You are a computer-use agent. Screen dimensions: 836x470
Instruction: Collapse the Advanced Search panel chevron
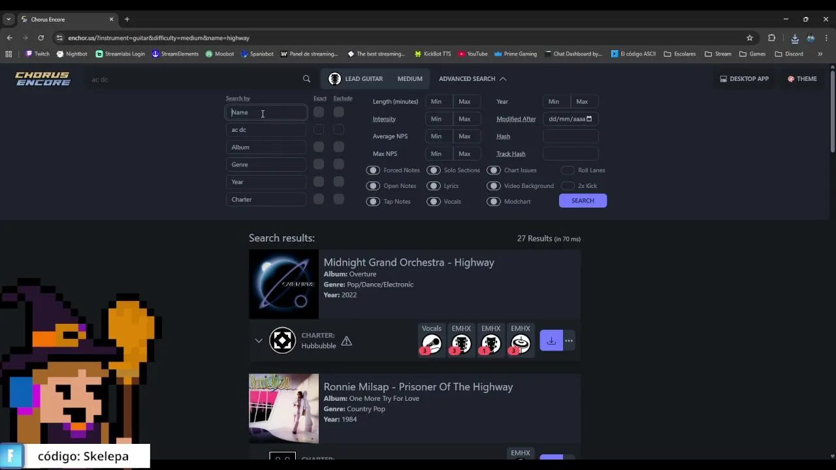pyautogui.click(x=503, y=79)
